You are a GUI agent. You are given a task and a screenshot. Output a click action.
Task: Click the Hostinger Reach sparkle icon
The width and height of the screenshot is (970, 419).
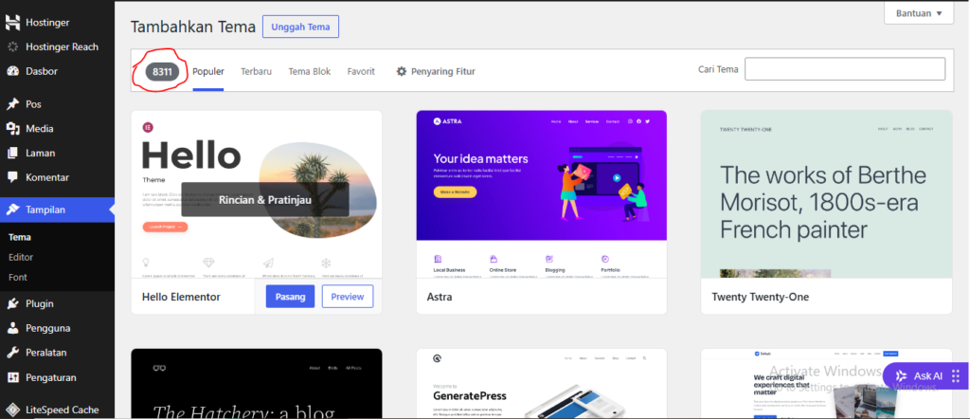pyautogui.click(x=13, y=47)
